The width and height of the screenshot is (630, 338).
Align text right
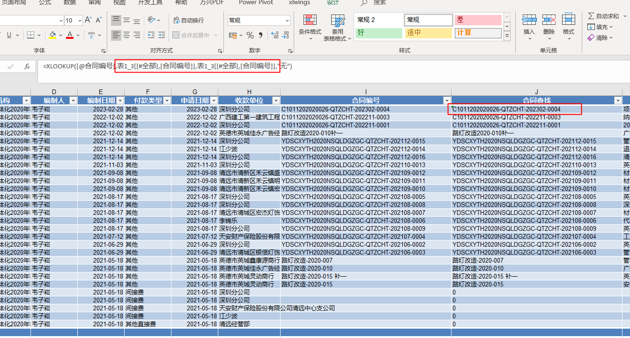click(137, 35)
